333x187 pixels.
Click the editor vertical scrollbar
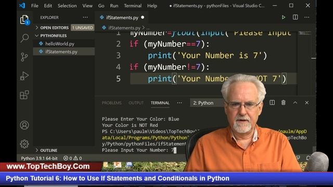(314, 63)
